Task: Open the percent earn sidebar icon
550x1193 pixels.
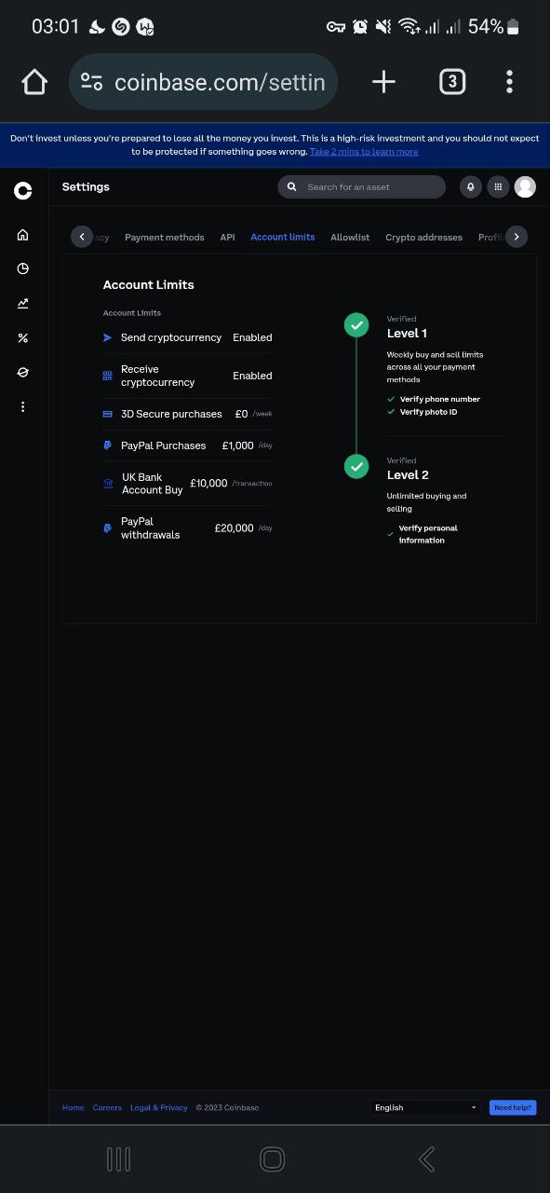Action: point(22,337)
